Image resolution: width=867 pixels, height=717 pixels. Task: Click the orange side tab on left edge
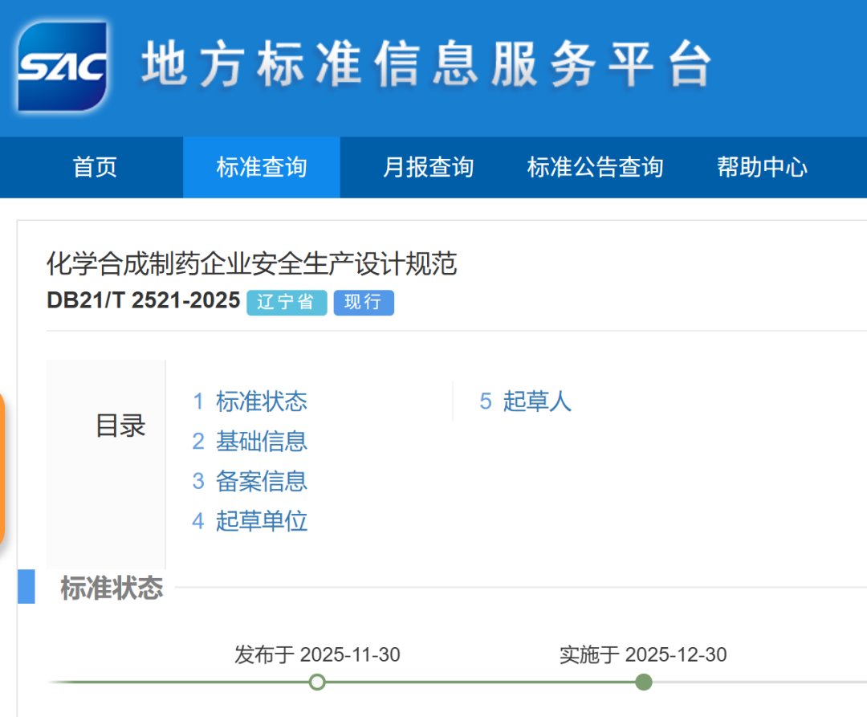pos(2,470)
